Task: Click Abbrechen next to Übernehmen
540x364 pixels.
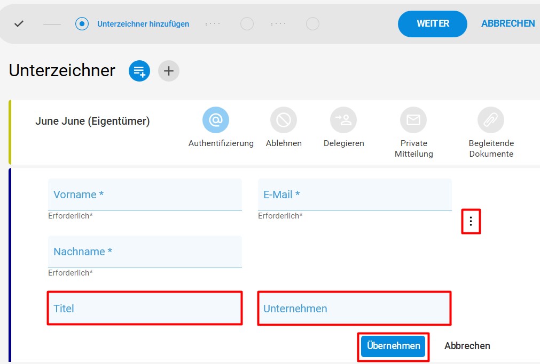Action: (x=467, y=346)
